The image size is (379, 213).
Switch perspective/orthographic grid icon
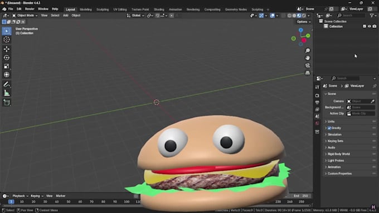click(308, 73)
